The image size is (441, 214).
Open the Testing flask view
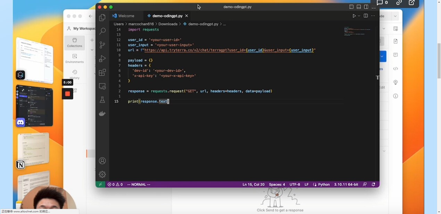coord(102,100)
